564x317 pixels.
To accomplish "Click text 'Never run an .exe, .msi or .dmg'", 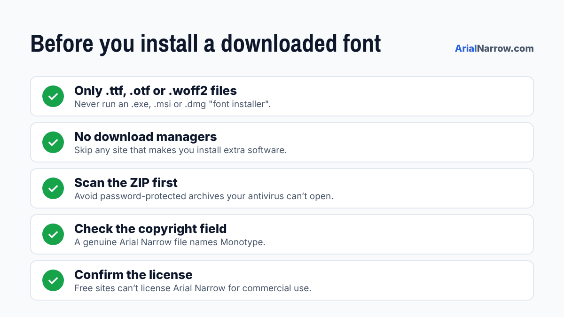I will (172, 104).
